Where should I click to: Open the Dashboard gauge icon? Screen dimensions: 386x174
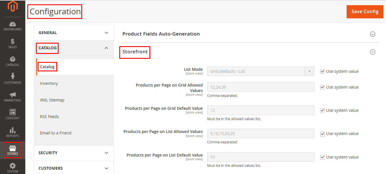pos(13,24)
